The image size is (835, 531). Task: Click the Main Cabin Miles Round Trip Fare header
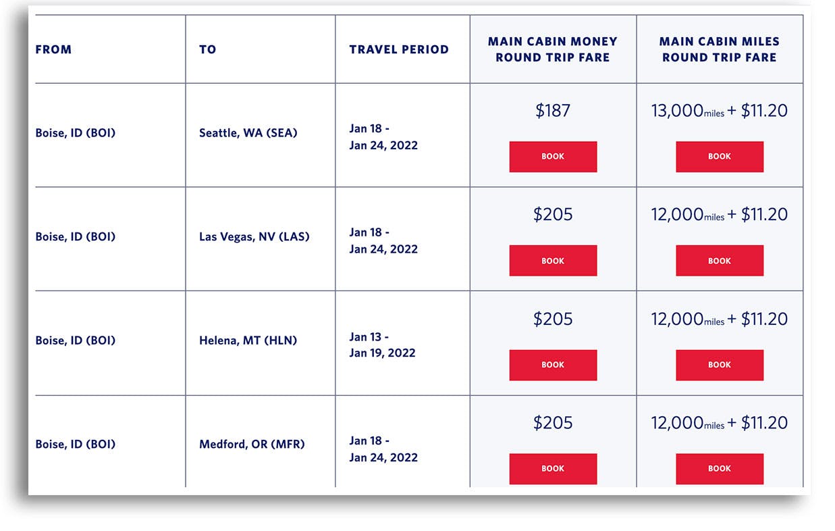[720, 49]
